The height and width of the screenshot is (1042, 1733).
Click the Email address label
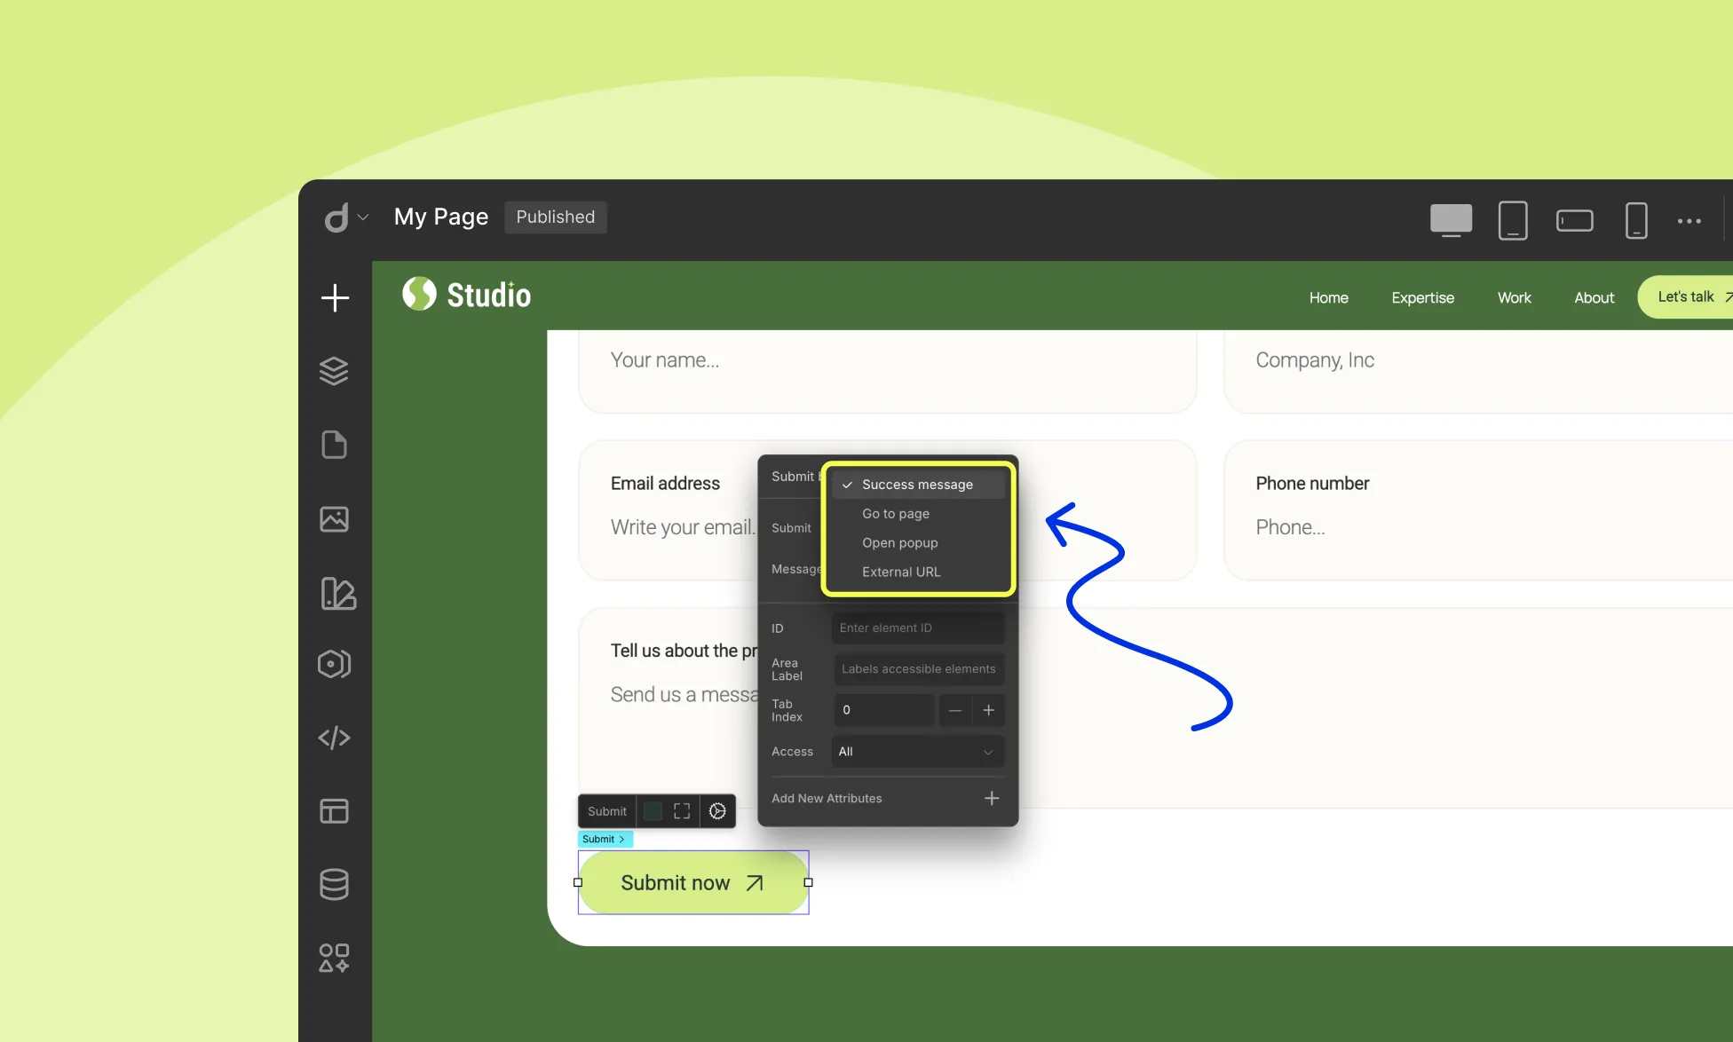pos(665,484)
